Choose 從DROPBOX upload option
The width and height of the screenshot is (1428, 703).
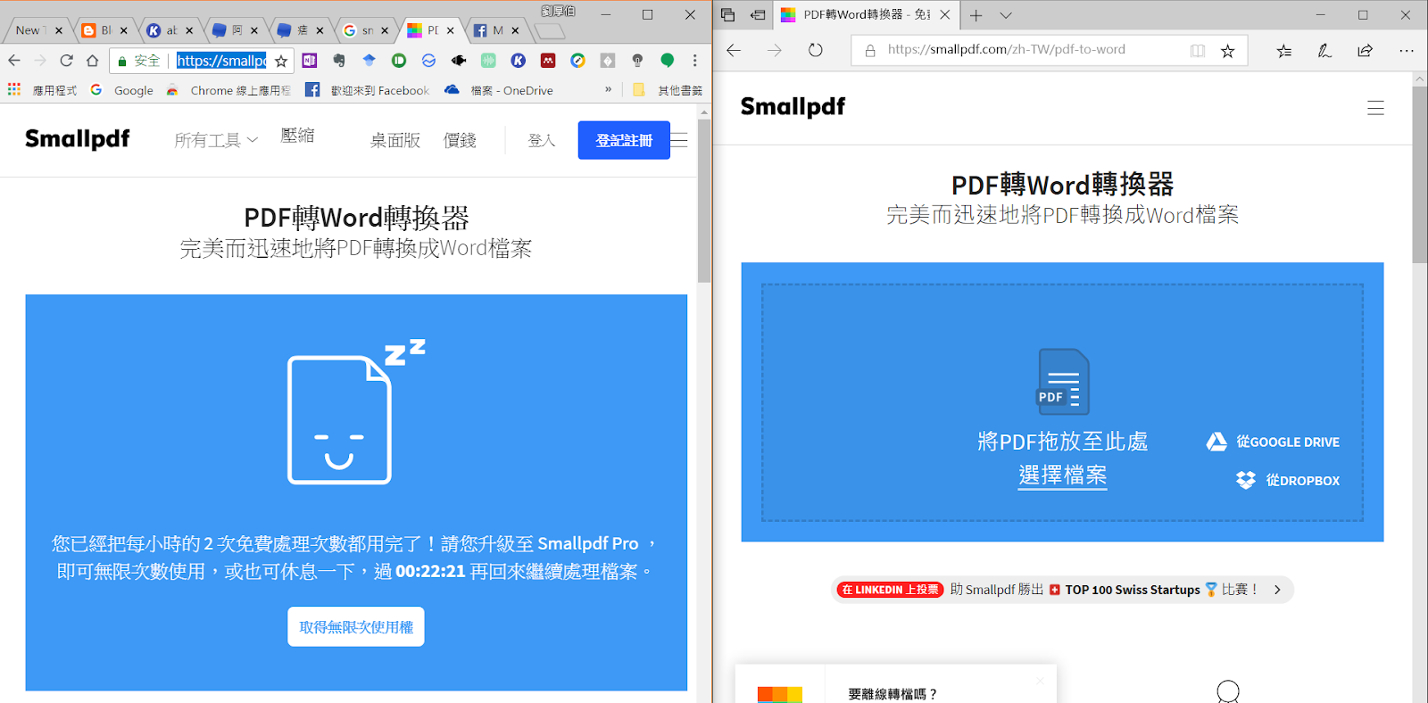(x=1288, y=480)
